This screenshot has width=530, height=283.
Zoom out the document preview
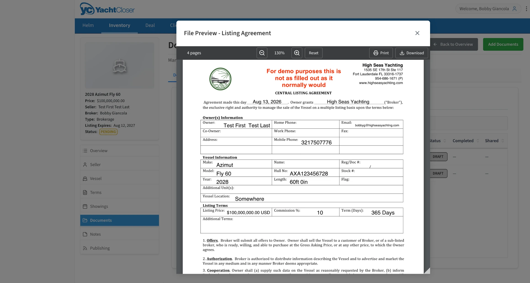tap(262, 53)
